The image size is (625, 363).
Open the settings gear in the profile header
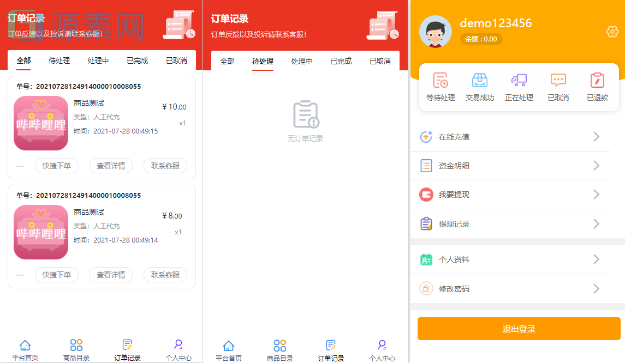point(612,31)
